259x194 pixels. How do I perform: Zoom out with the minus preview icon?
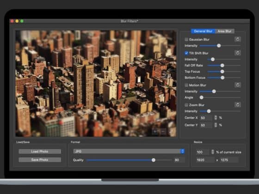pyautogui.click(x=163, y=132)
